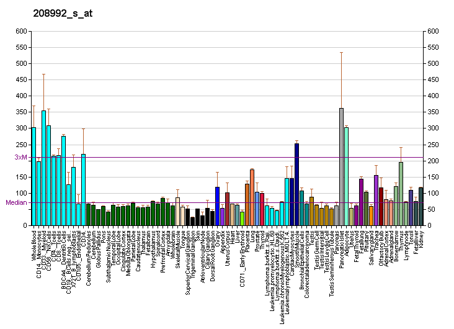Select the blue Ovary bar
The image size is (454, 329).
[217, 205]
